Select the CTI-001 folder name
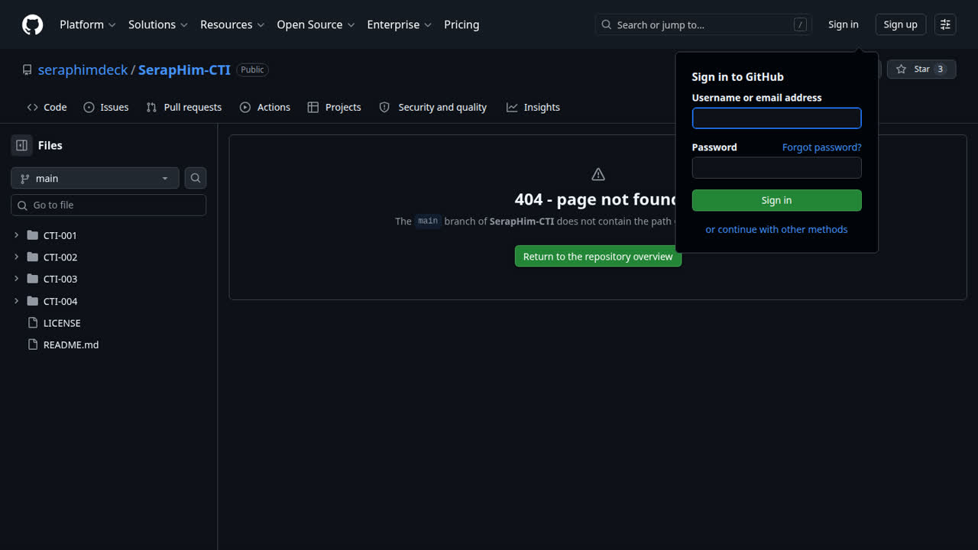The width and height of the screenshot is (978, 550). [x=60, y=235]
